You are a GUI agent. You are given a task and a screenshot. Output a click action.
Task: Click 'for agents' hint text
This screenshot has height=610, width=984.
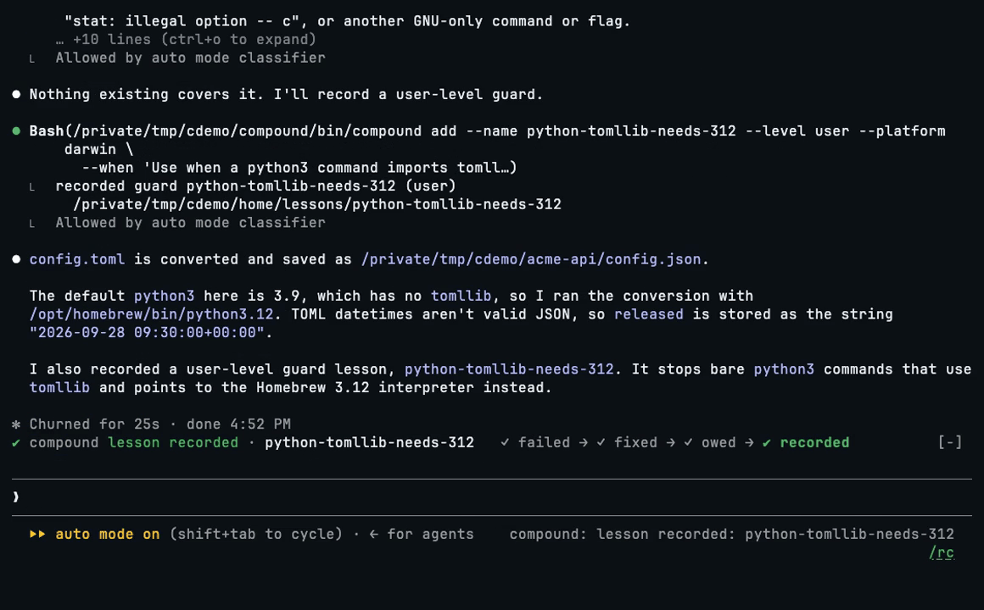(430, 534)
